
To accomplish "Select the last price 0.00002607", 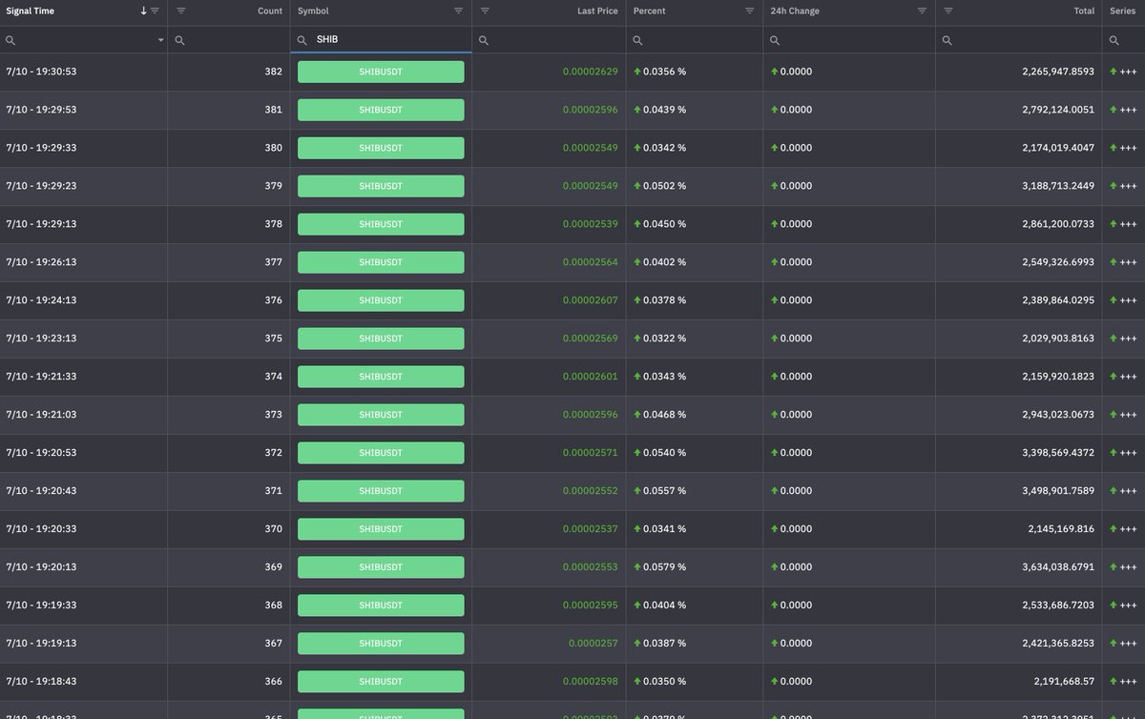I will [591, 300].
